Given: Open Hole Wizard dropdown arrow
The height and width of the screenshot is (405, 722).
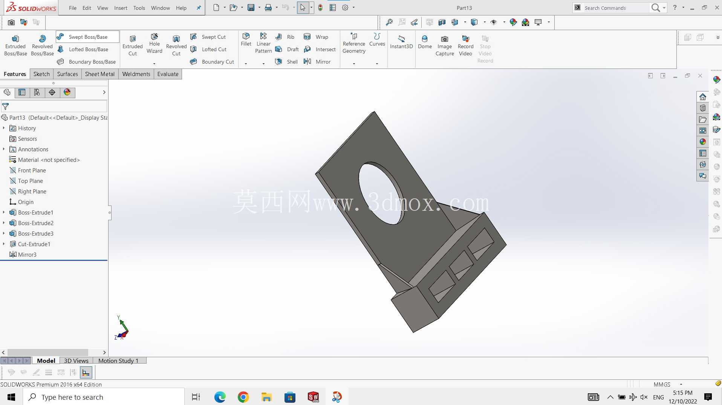Looking at the screenshot, I should 154,64.
